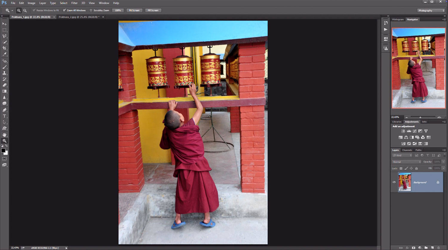This screenshot has height=250, width=448.
Task: Add a Brightness/Contrast adjustment
Action: pos(403,131)
